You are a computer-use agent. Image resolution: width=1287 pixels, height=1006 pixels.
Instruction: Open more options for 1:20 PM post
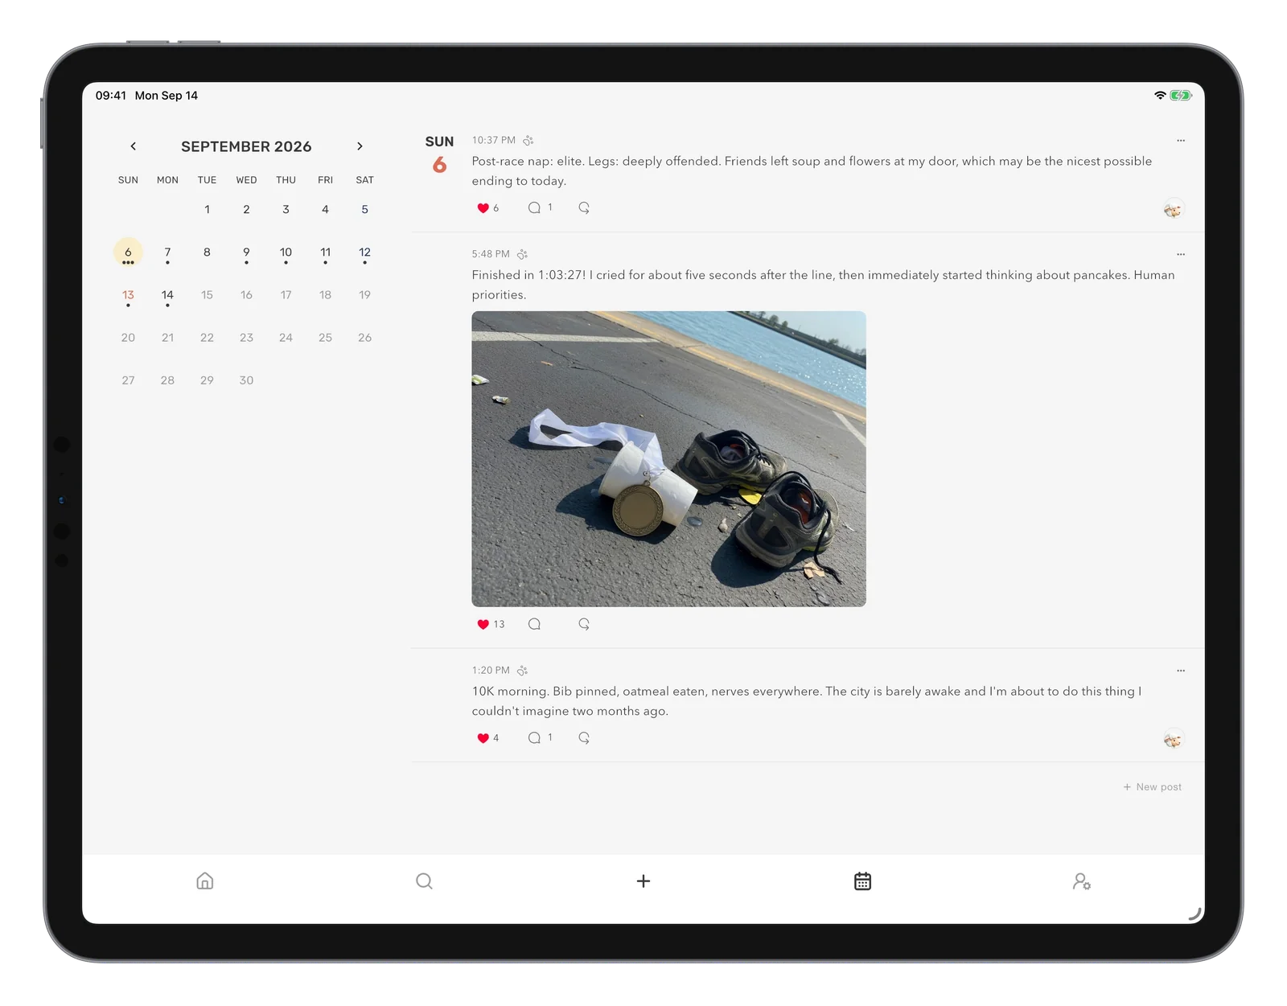[x=1181, y=671]
